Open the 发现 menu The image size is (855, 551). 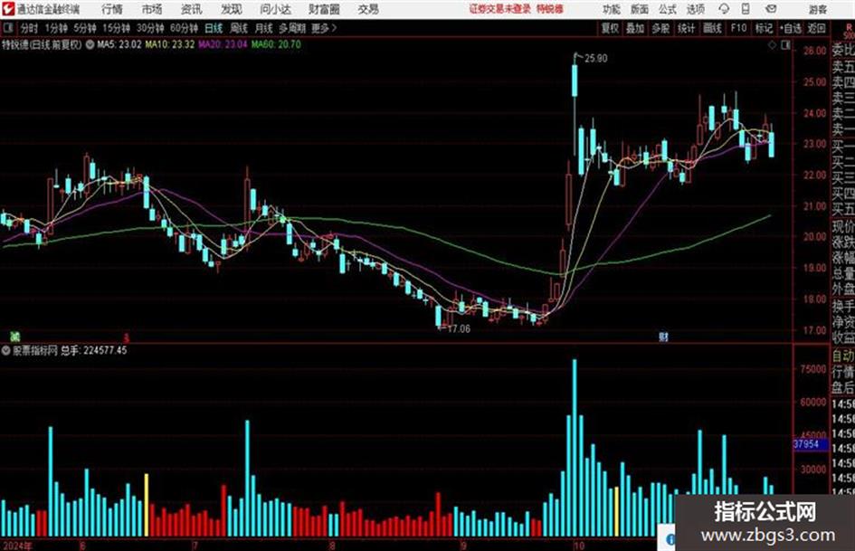tap(232, 9)
